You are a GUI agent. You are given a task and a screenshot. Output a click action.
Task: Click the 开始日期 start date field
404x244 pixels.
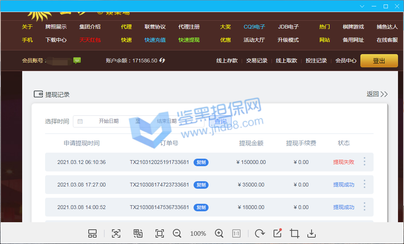click(109, 121)
